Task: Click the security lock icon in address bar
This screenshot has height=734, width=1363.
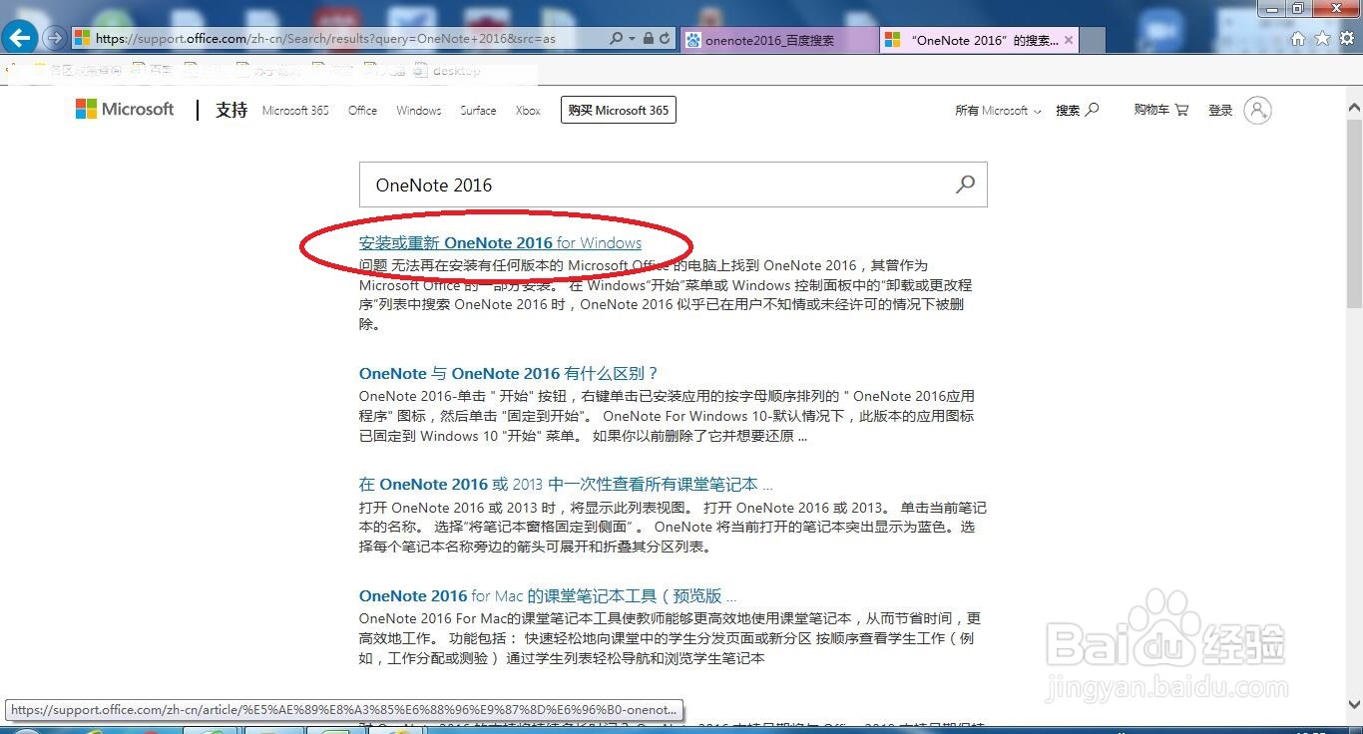Action: click(x=649, y=39)
